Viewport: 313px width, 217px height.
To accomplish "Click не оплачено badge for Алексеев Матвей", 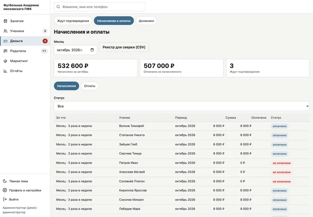I will (281, 172).
